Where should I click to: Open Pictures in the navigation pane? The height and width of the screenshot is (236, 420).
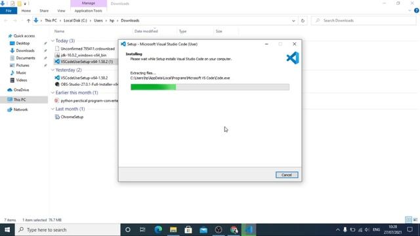point(19,66)
